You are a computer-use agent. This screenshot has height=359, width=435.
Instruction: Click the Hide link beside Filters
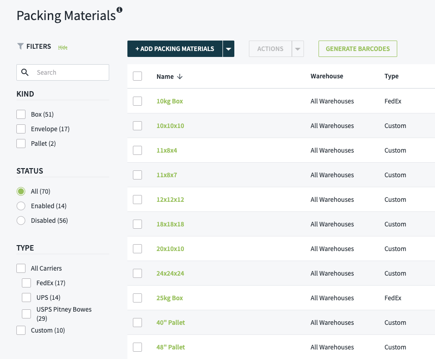[x=62, y=47]
